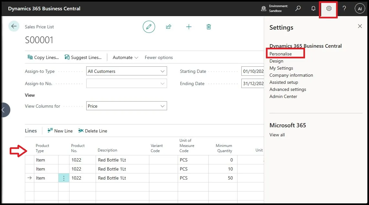Click the back arrow button
Viewport: 369px width, 205px height.
14,26
